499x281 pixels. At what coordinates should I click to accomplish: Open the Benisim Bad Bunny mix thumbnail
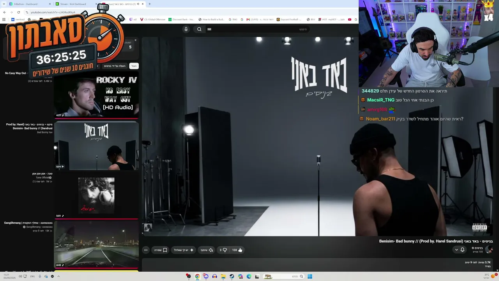click(96, 146)
